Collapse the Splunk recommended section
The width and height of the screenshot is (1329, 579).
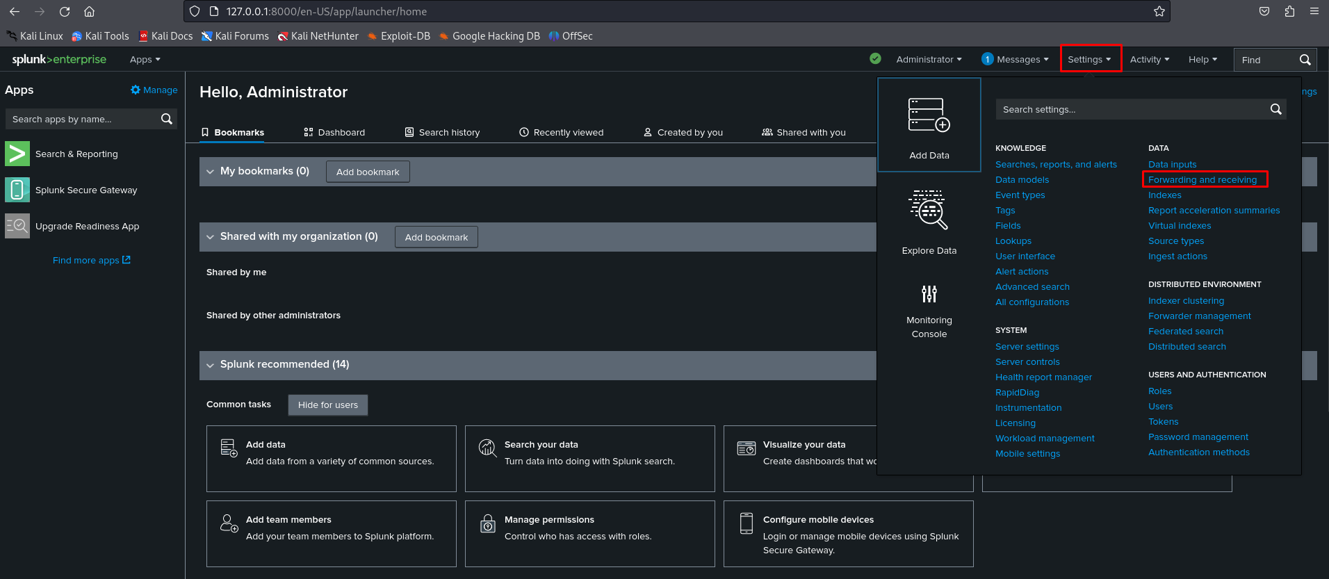tap(210, 365)
